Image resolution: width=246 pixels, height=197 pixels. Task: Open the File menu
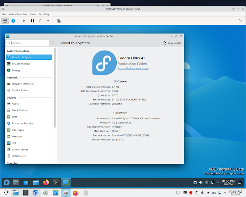click(x=4, y=14)
